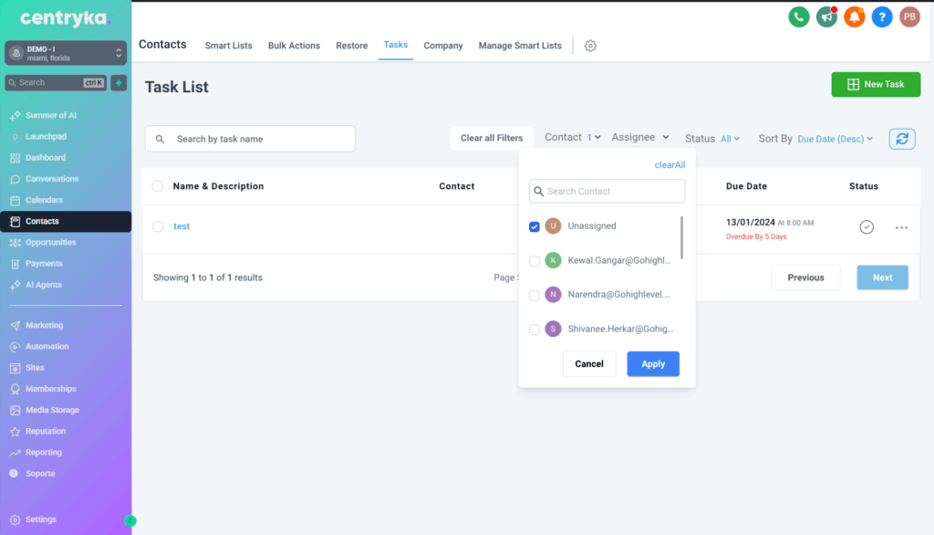Click the green phone dialer icon
The width and height of the screenshot is (934, 535).
click(799, 16)
